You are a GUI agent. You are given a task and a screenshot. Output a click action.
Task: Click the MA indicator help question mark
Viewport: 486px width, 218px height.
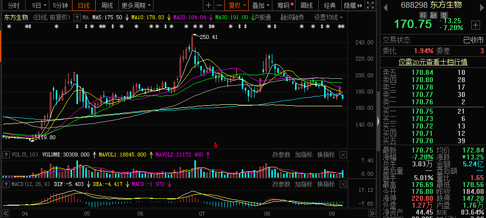tap(77, 17)
